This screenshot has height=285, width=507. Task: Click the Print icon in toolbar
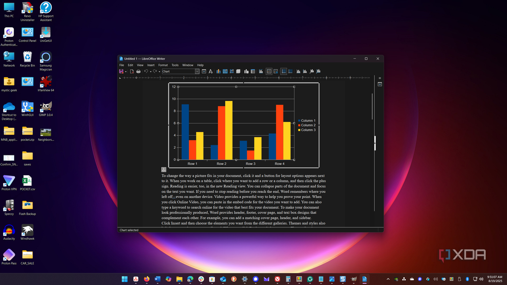click(138, 71)
